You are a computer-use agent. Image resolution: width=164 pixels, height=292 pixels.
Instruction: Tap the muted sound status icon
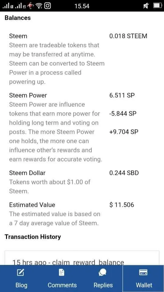pos(145,6)
